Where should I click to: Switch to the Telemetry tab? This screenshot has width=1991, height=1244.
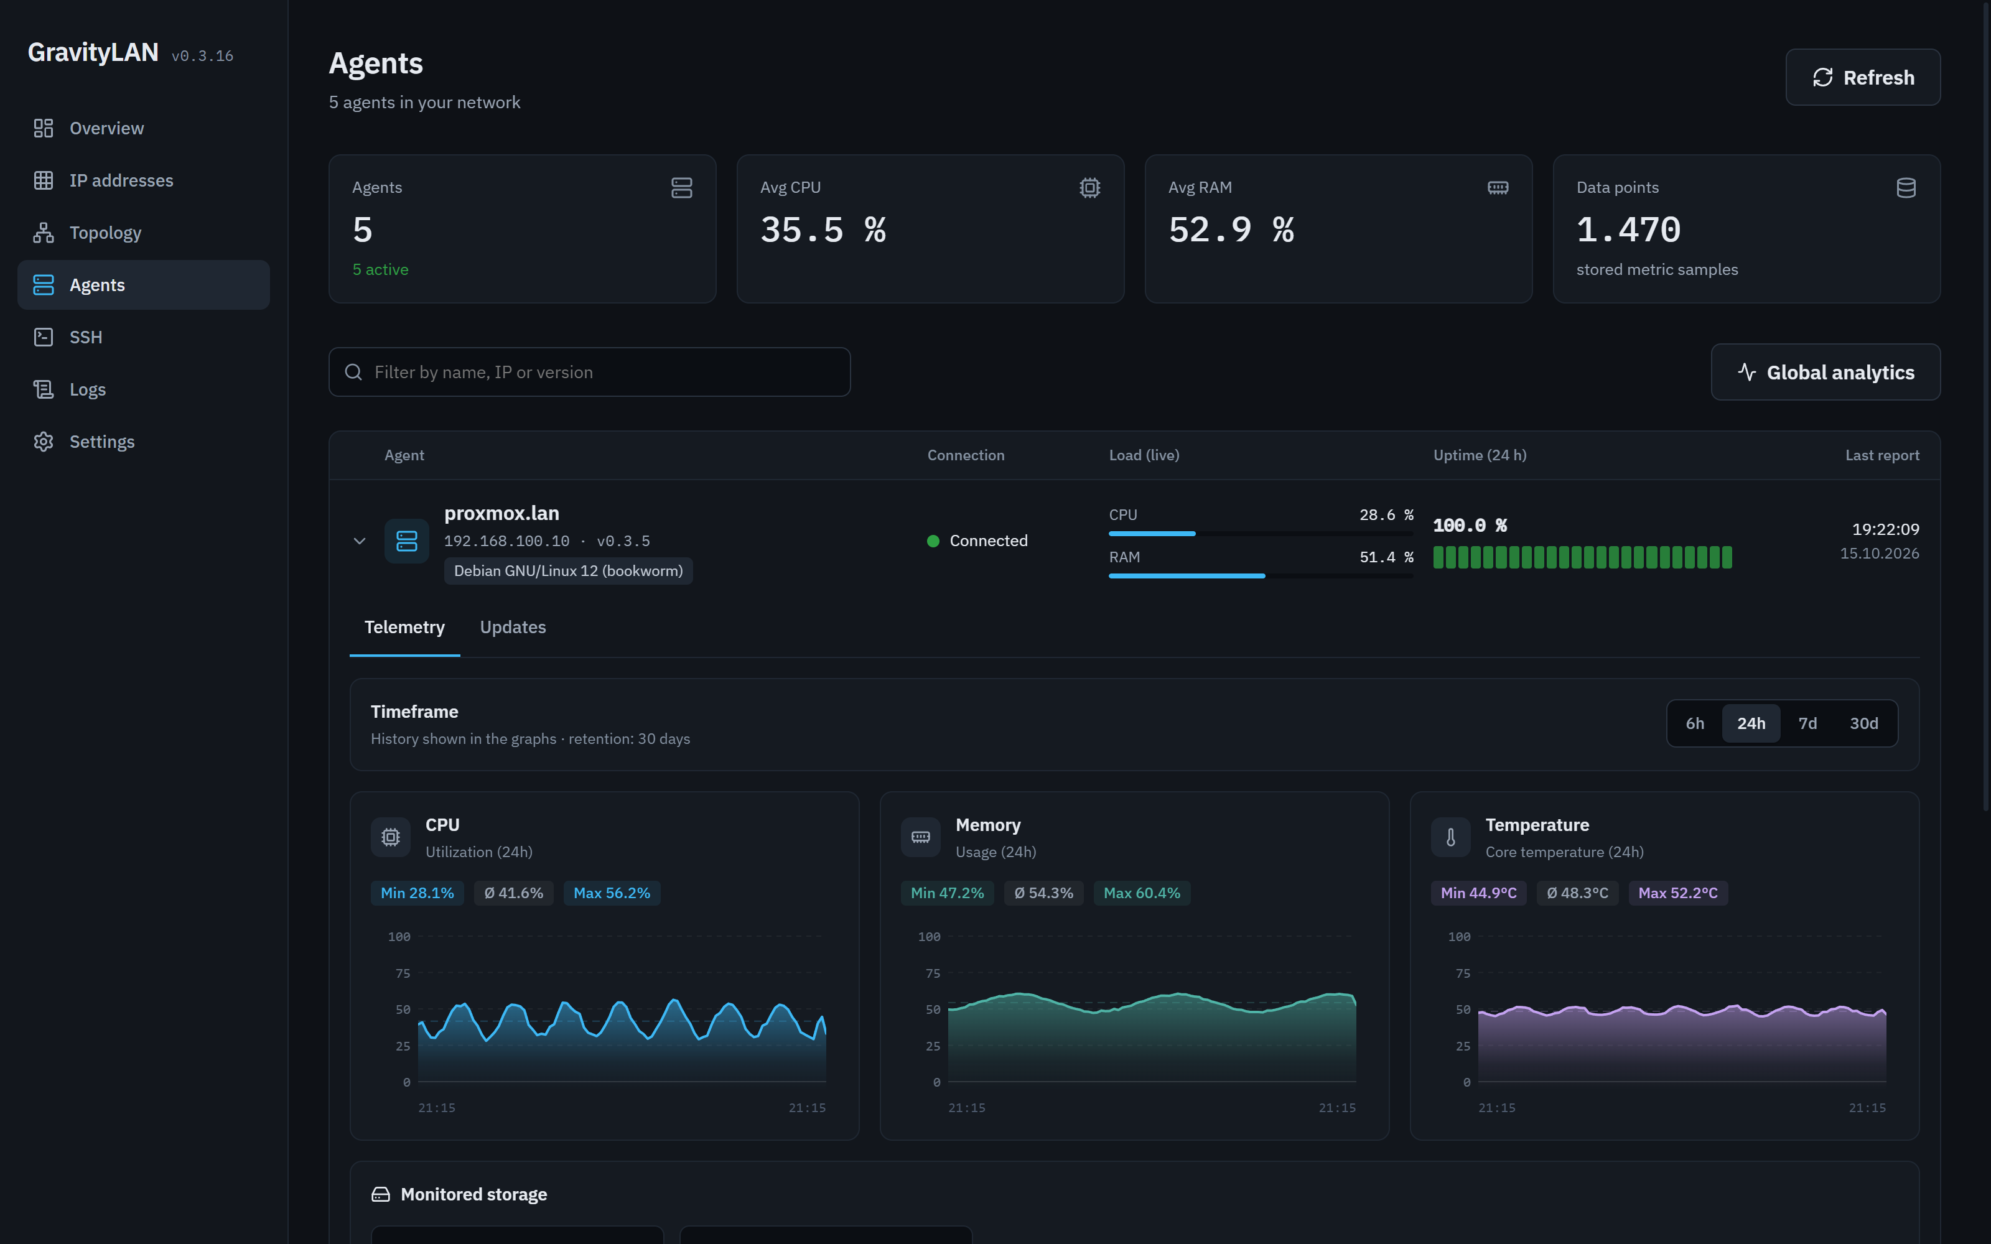(405, 627)
